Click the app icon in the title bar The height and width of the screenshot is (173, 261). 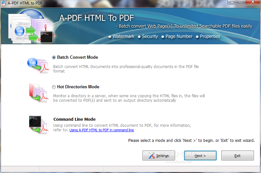[x=3, y=3]
